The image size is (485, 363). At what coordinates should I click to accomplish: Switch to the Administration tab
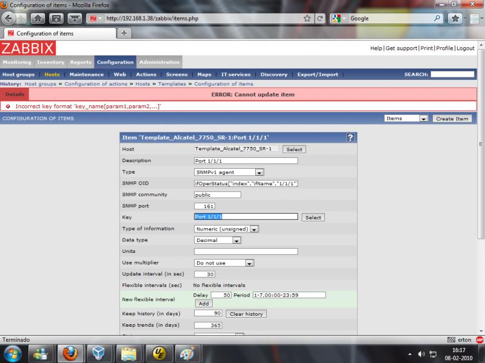click(x=159, y=62)
